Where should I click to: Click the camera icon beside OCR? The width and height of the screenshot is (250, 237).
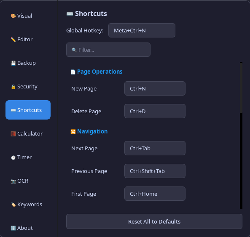point(13,181)
